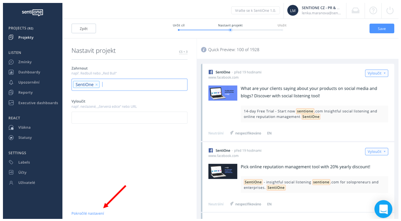Click the inbox tray icon in header
401x221 pixels.
point(356,11)
